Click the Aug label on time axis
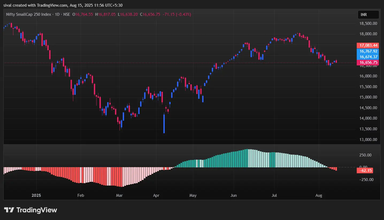This screenshot has height=220, width=384. tap(318, 195)
